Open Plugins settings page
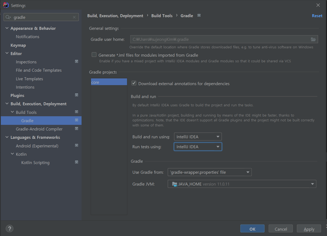 tap(17, 96)
